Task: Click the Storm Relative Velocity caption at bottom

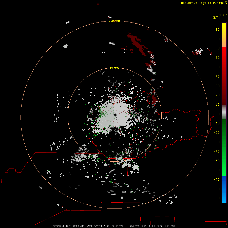Action: 114,226
